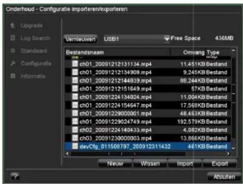Open the Log Search section

click(x=35, y=38)
